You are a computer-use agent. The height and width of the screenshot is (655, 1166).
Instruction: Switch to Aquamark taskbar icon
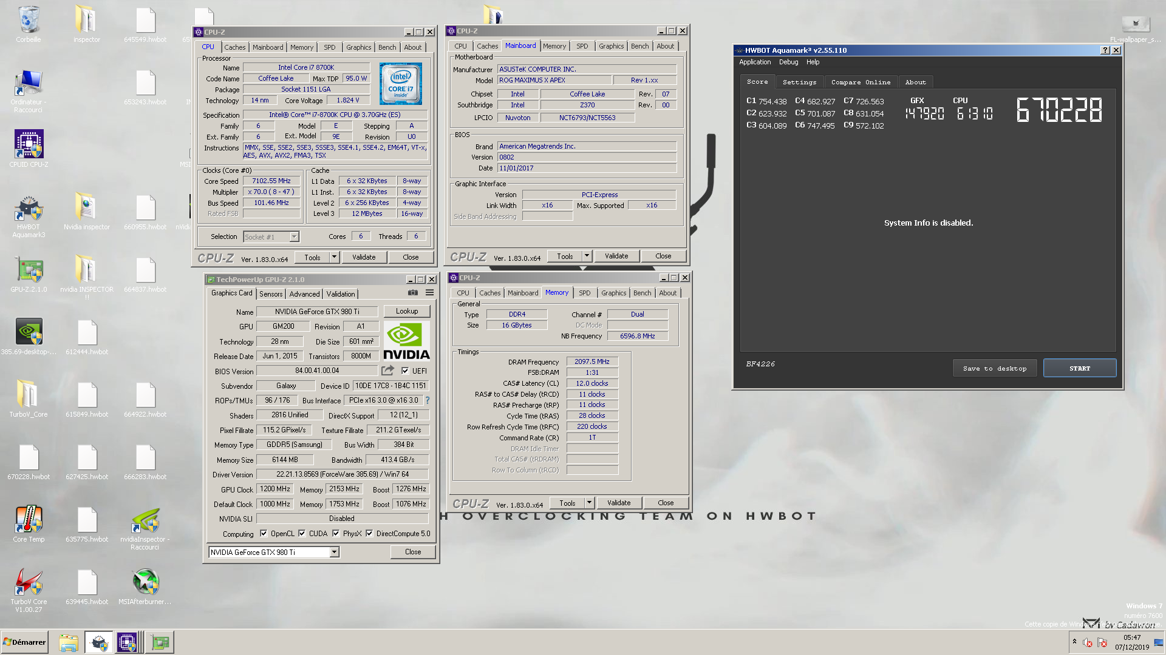98,642
